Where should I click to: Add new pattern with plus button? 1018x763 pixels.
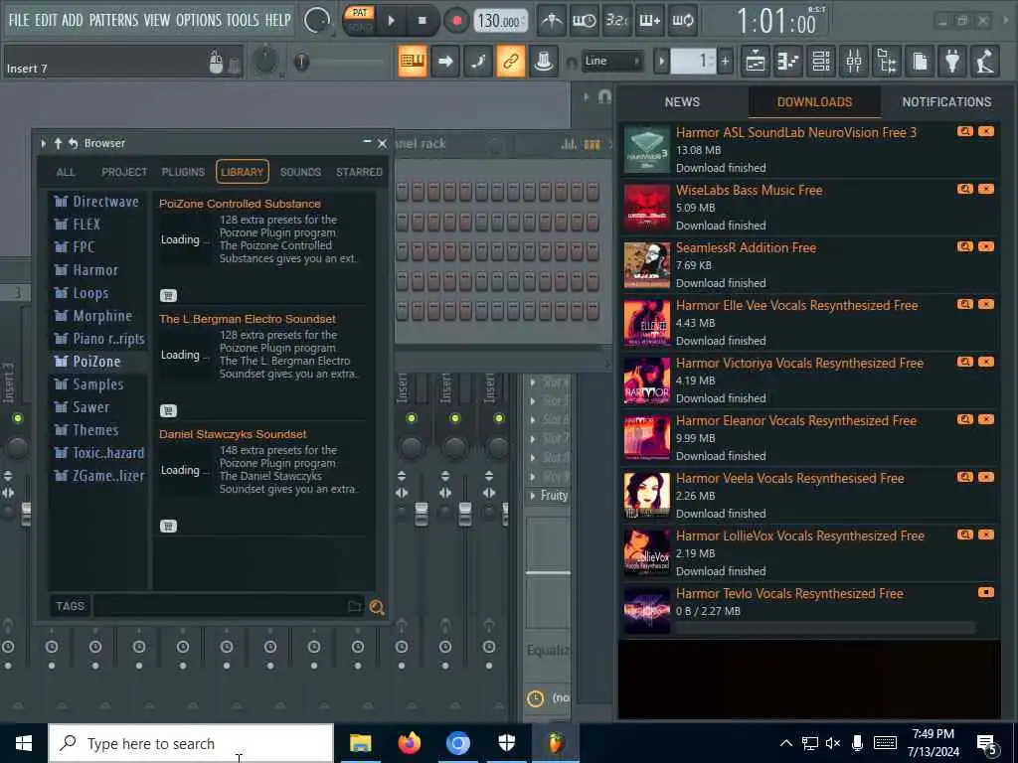click(x=725, y=62)
